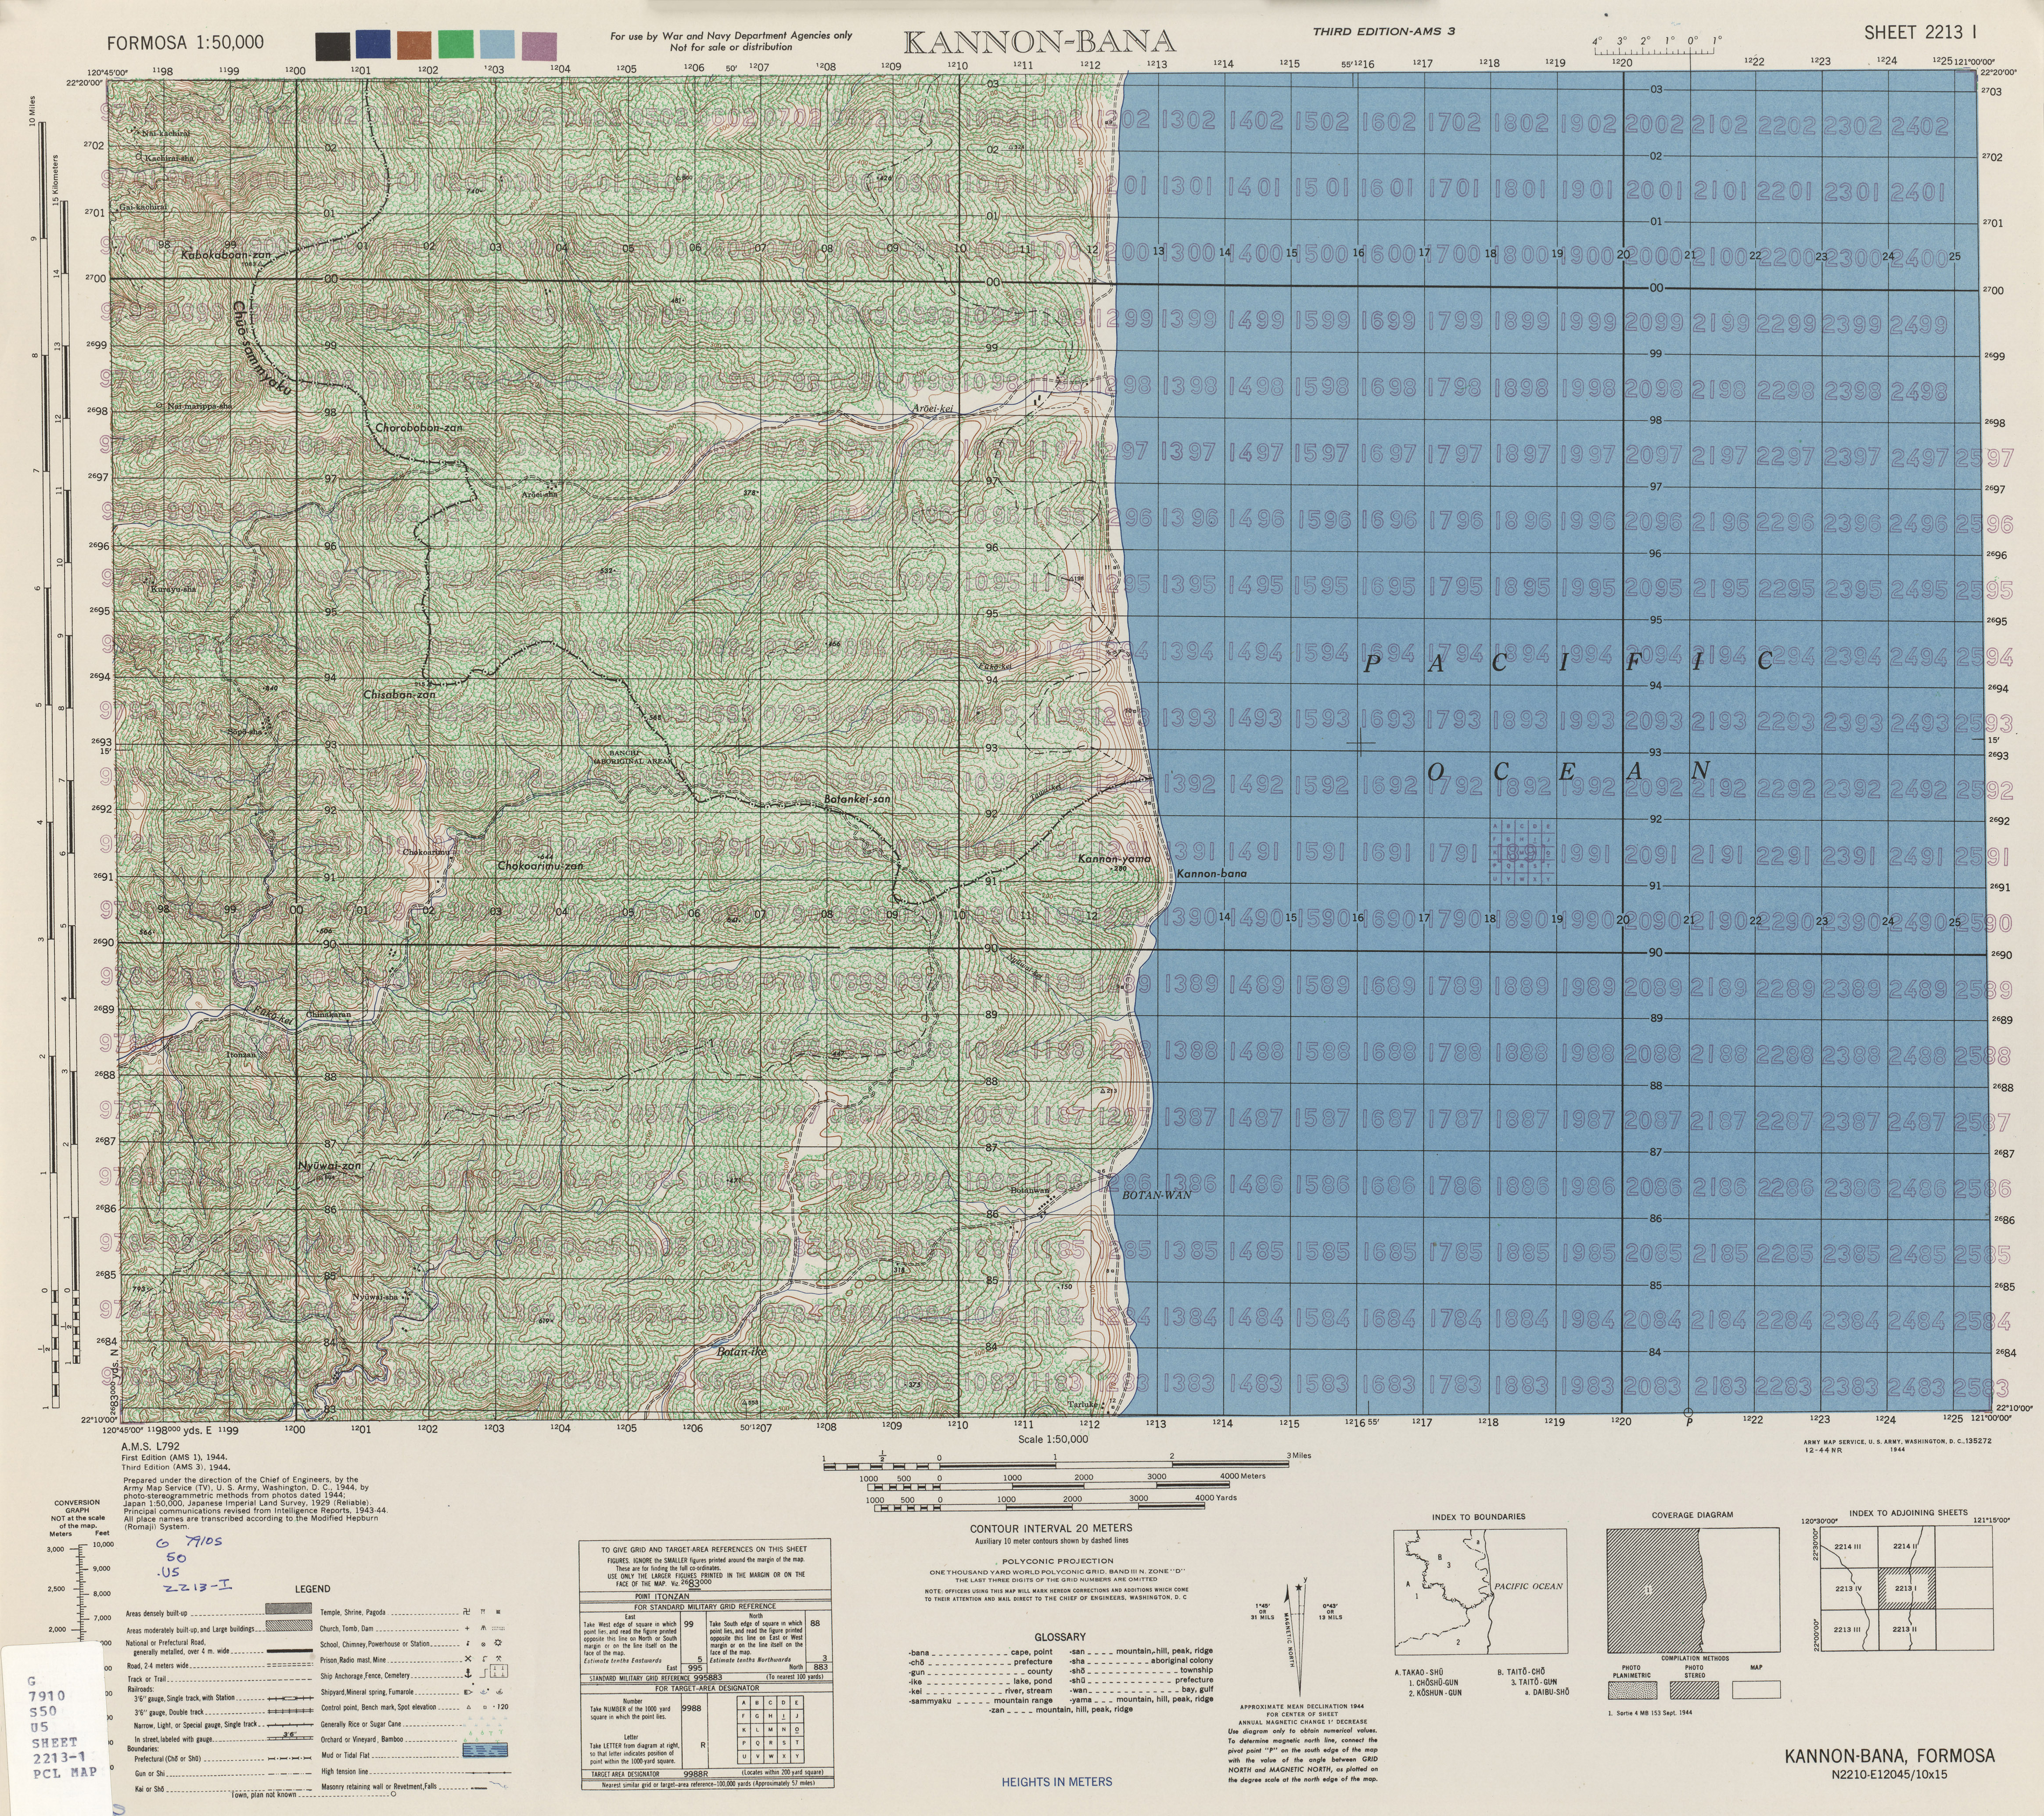Click the Index to Boundaries inset map
The width and height of the screenshot is (2044, 1816).
pos(1480,1592)
